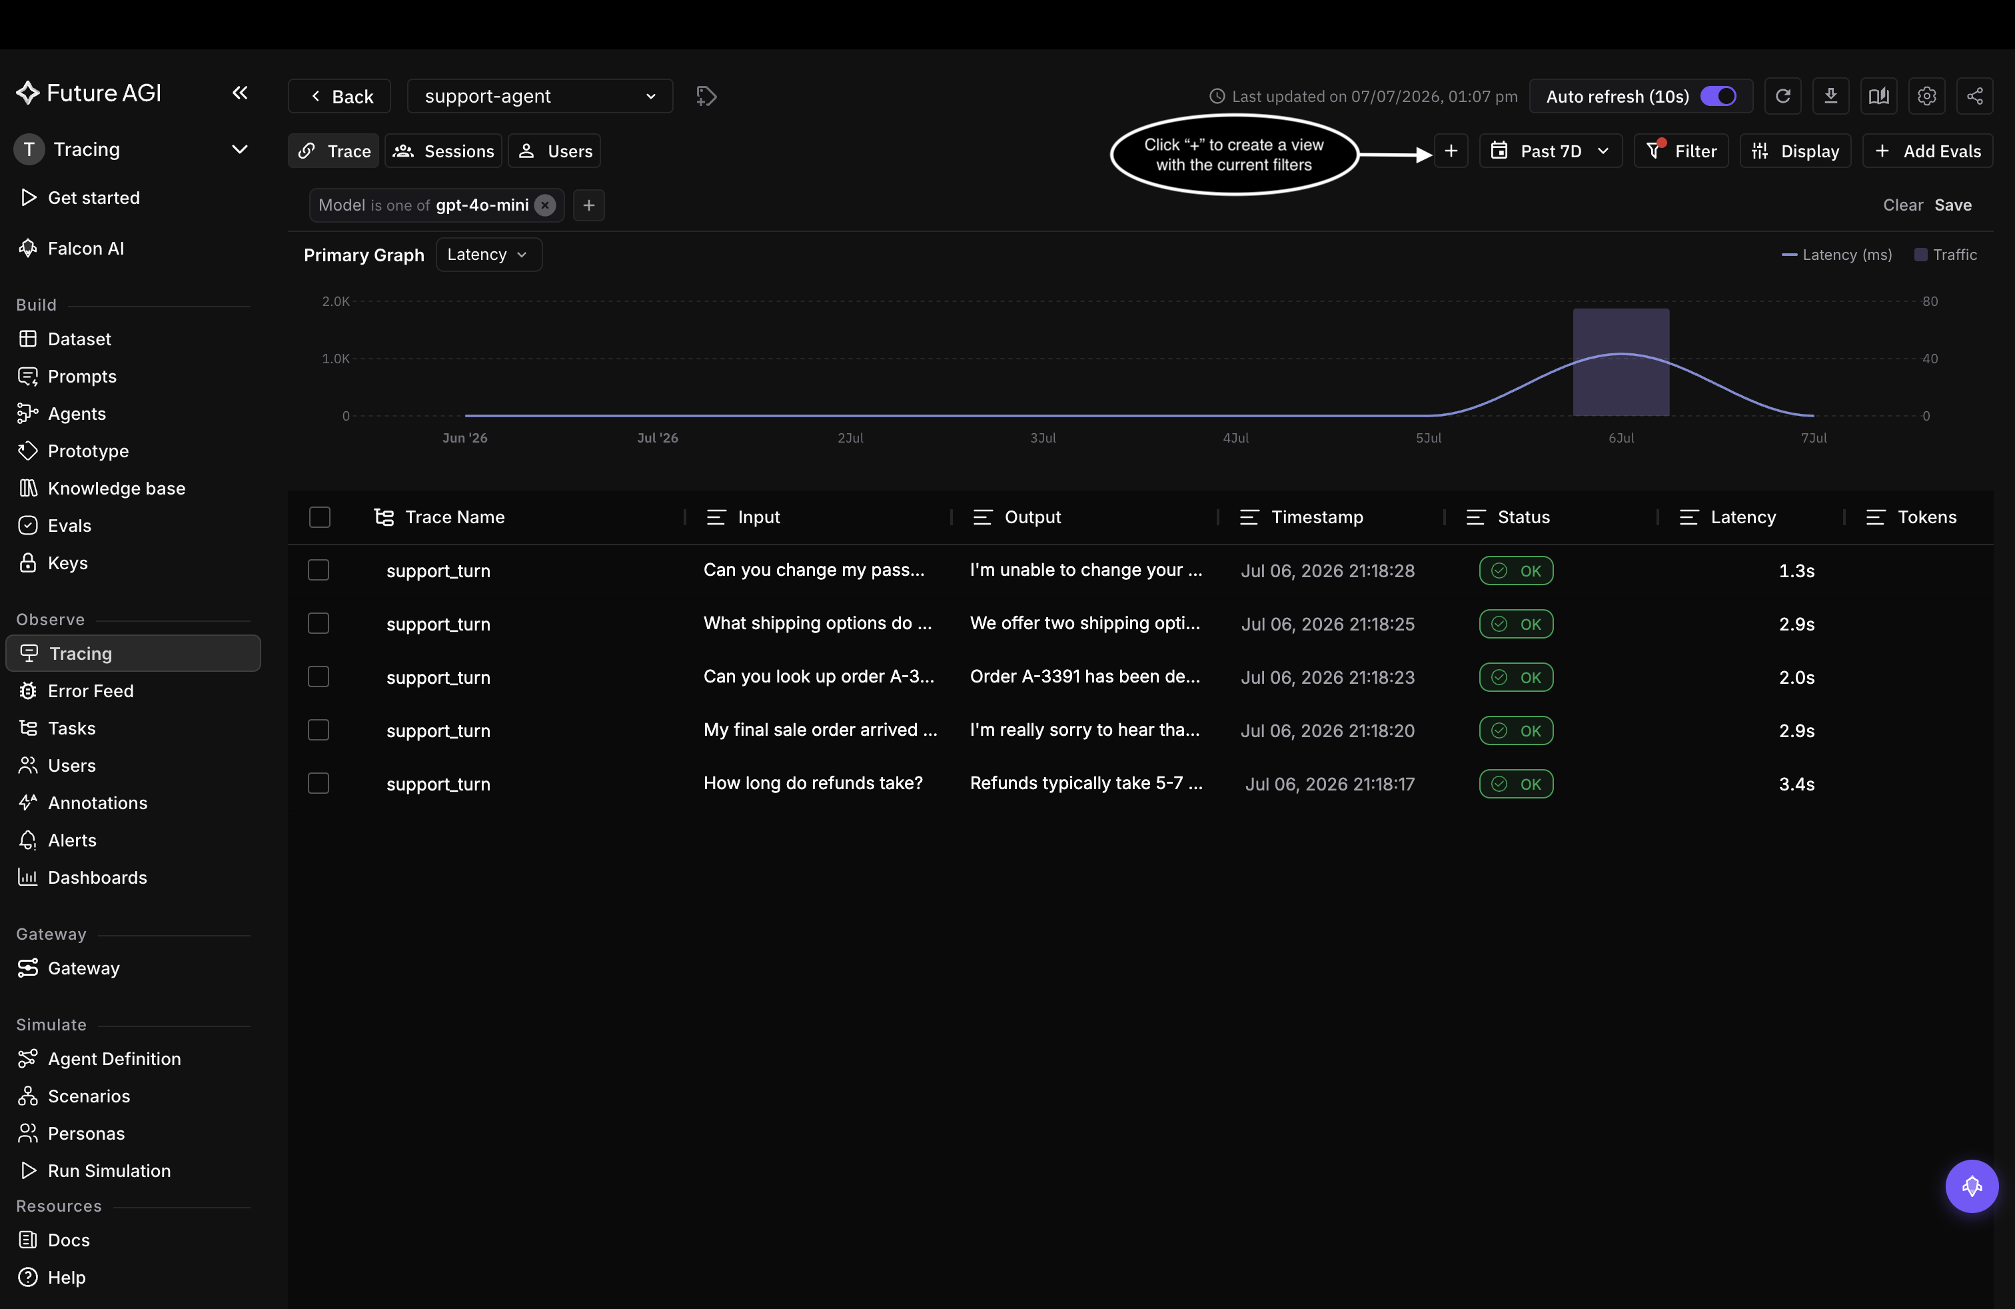Open the Past 7D date range dropdown
Screen dimensions: 2015x1309
pos(1550,151)
